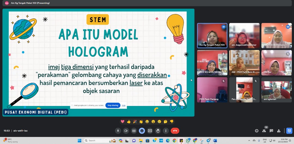The image size is (294, 144).
Task: Open the Activities panel
Action: 279,131
